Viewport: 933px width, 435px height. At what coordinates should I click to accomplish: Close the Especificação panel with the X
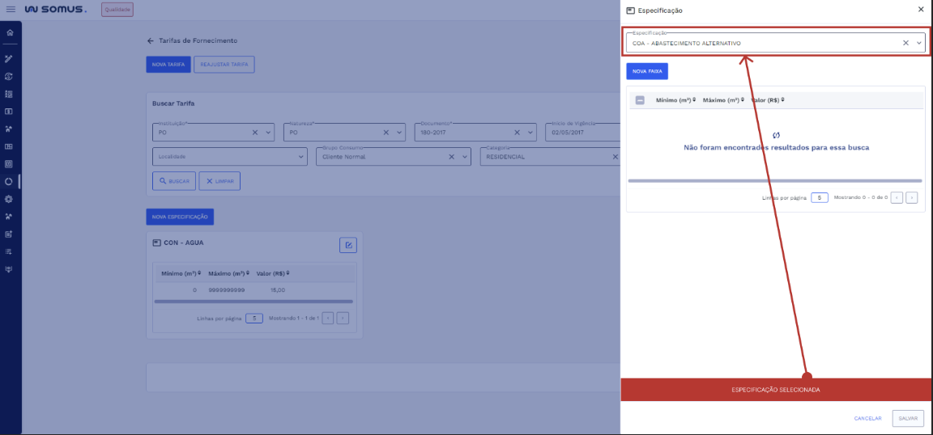point(920,10)
